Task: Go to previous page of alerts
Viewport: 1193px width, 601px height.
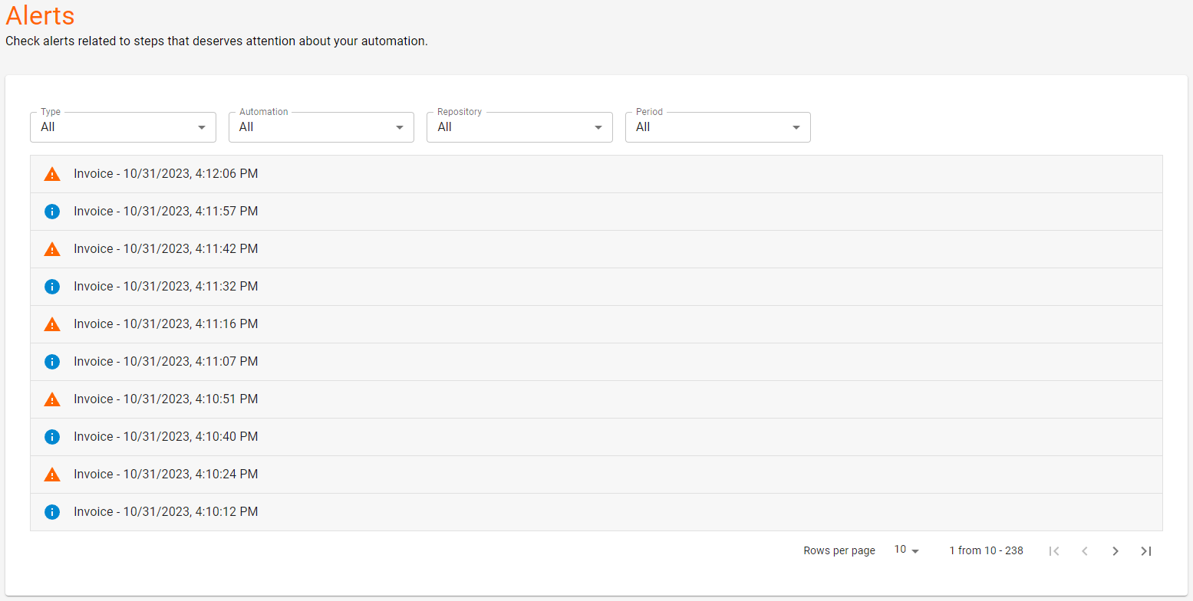Action: click(x=1085, y=551)
